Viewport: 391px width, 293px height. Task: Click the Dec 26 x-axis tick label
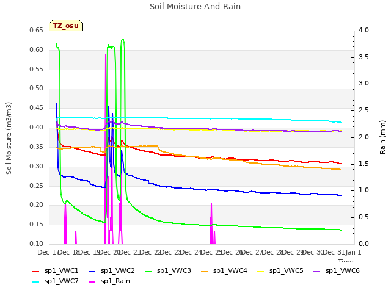tap(233, 252)
